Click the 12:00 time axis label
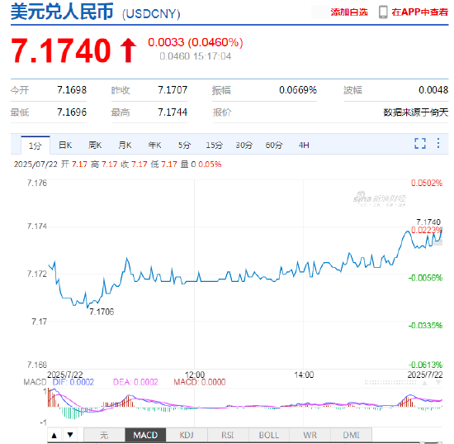This screenshot has height=444, width=454. point(195,375)
